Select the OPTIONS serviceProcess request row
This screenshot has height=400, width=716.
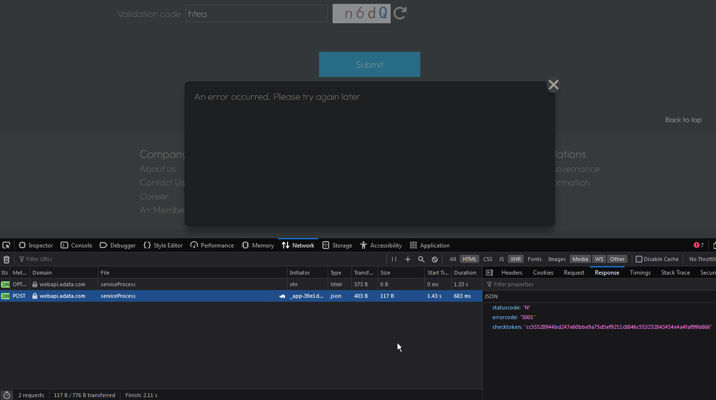(241, 285)
